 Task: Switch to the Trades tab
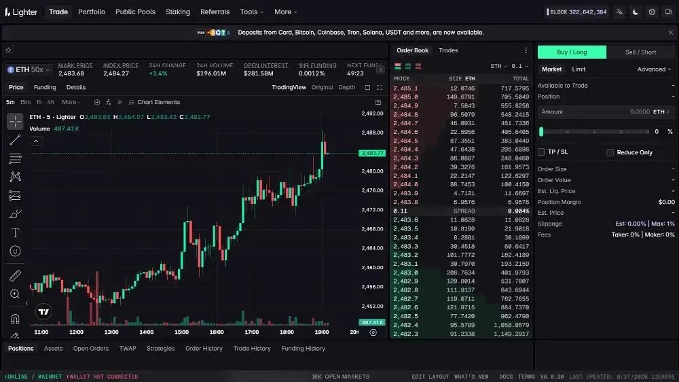click(448, 51)
